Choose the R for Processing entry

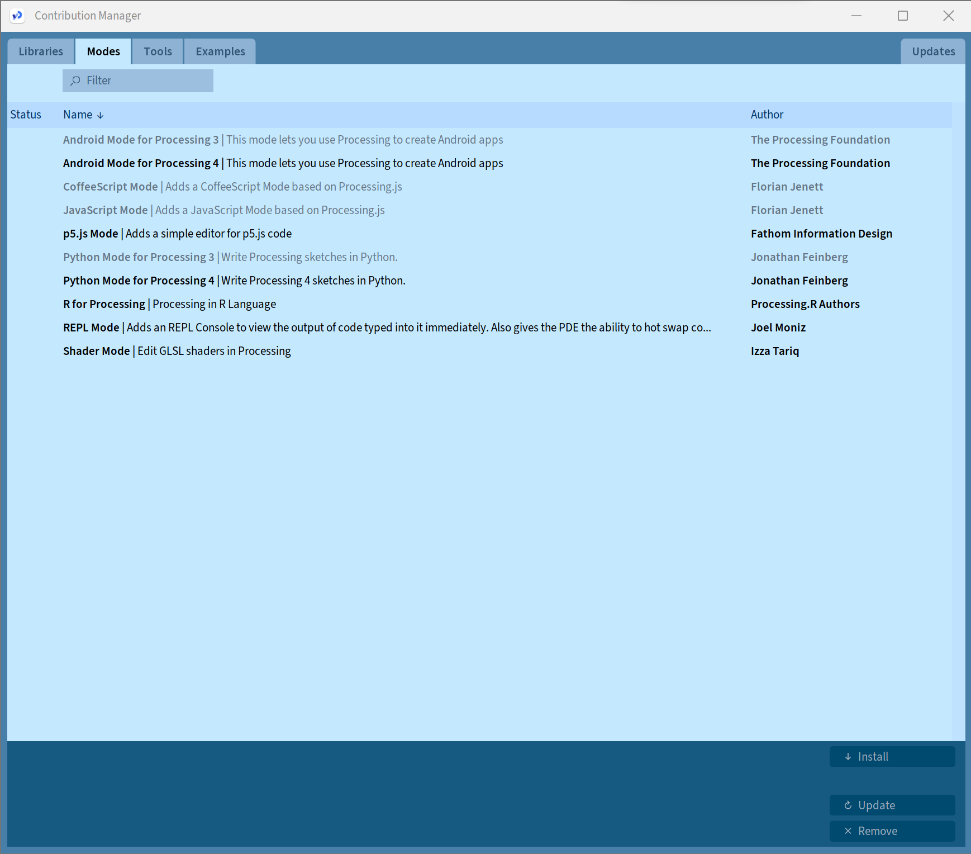click(169, 304)
